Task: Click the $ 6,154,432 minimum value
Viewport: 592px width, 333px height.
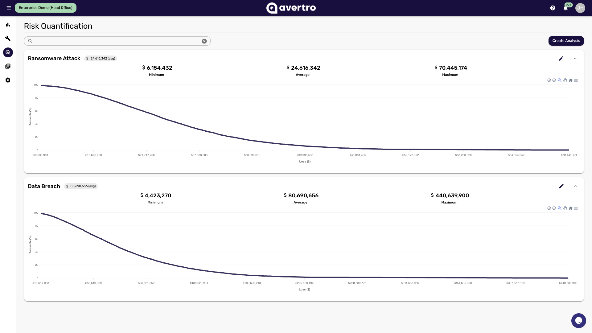Action: [157, 68]
